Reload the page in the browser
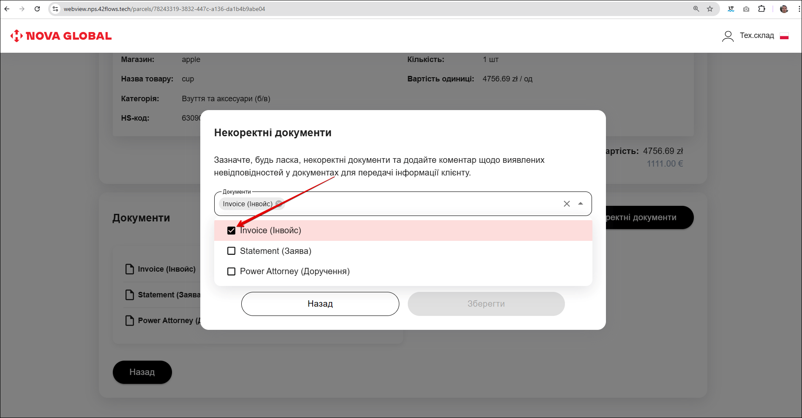The height and width of the screenshot is (418, 802). [37, 9]
